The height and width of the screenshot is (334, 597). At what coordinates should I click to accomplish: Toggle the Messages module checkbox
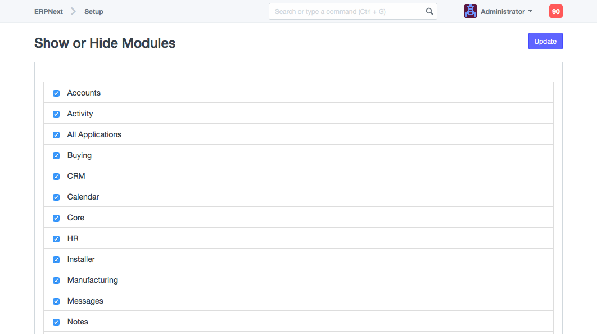click(x=56, y=301)
